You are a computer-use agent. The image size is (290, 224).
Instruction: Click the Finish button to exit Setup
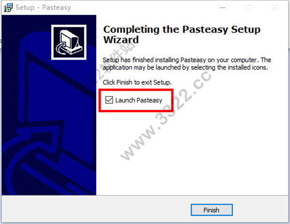[212, 210]
